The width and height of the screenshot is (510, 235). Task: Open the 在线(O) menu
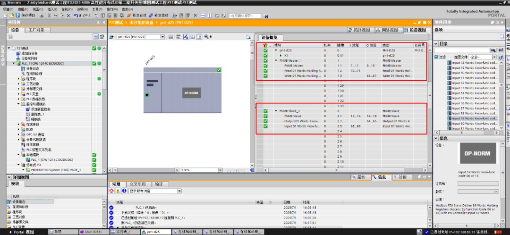(68, 9)
